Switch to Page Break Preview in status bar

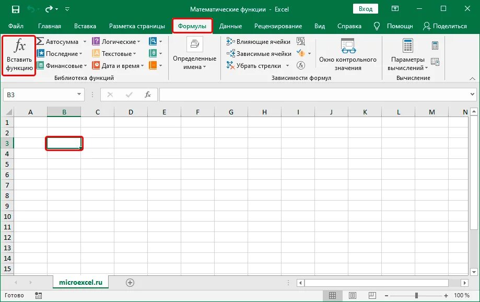[x=372, y=295]
